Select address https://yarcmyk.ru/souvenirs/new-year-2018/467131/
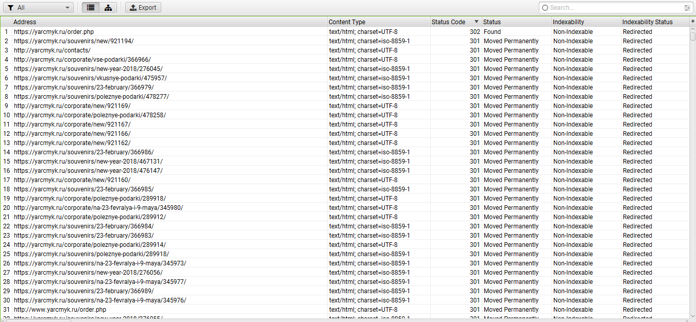Screen dimensions: 696x322 click(88, 162)
